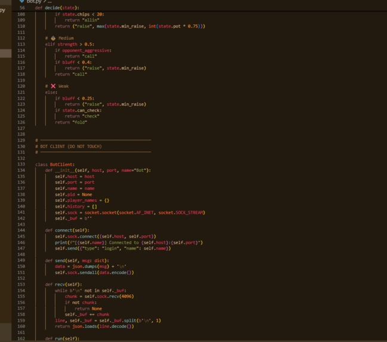Click the 'self._buf += chunk' line

tap(87, 315)
